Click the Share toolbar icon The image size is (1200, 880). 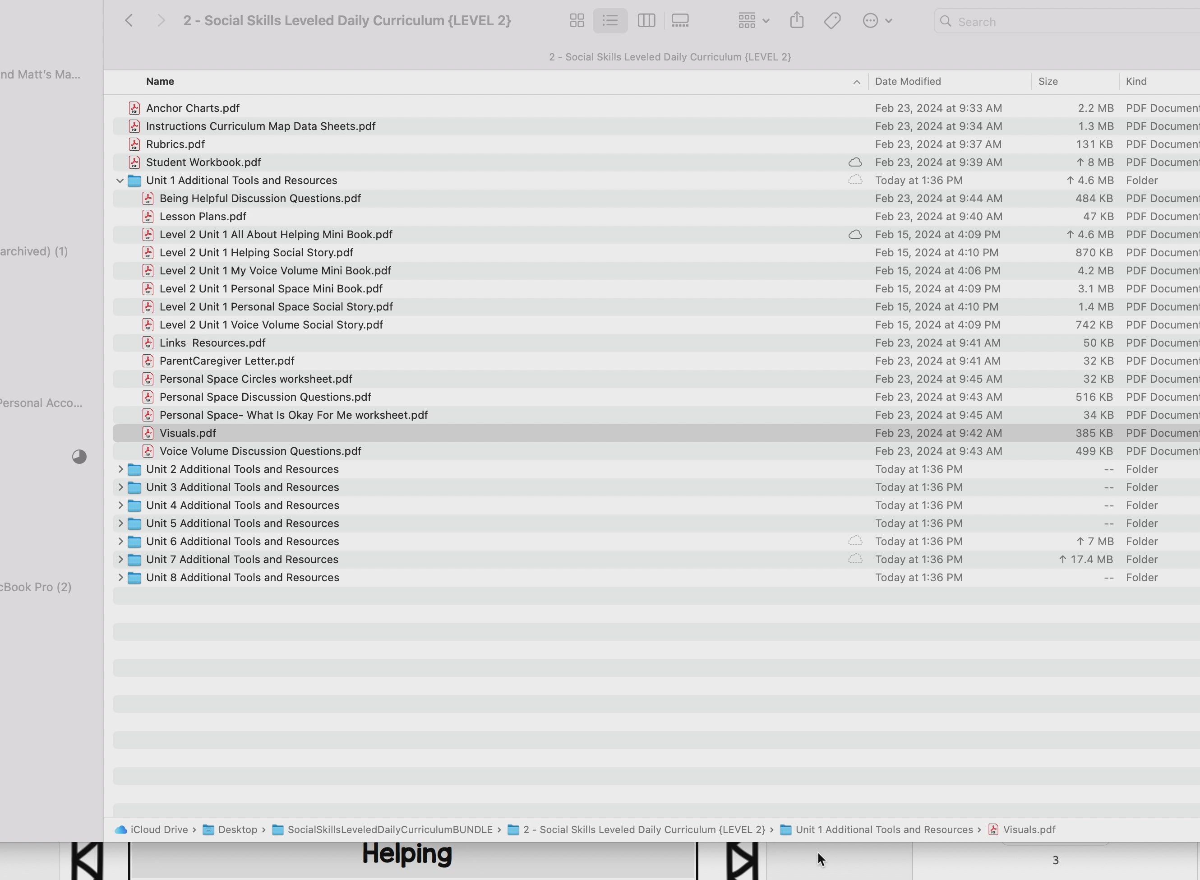click(x=796, y=21)
